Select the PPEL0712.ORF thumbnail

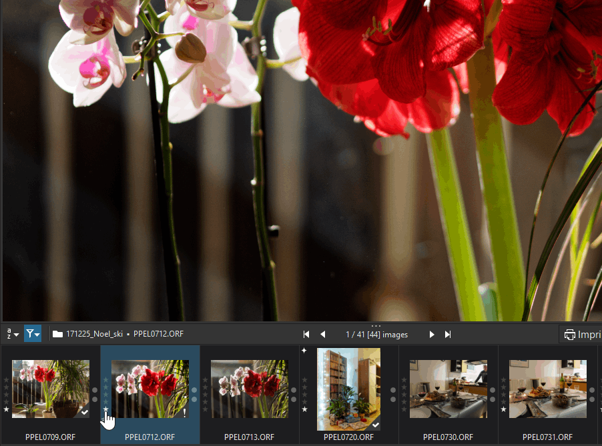150,389
